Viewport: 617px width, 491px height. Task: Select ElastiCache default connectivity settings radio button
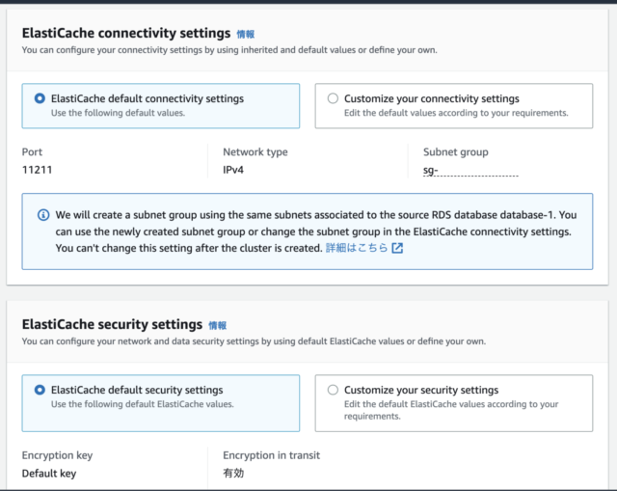(40, 98)
